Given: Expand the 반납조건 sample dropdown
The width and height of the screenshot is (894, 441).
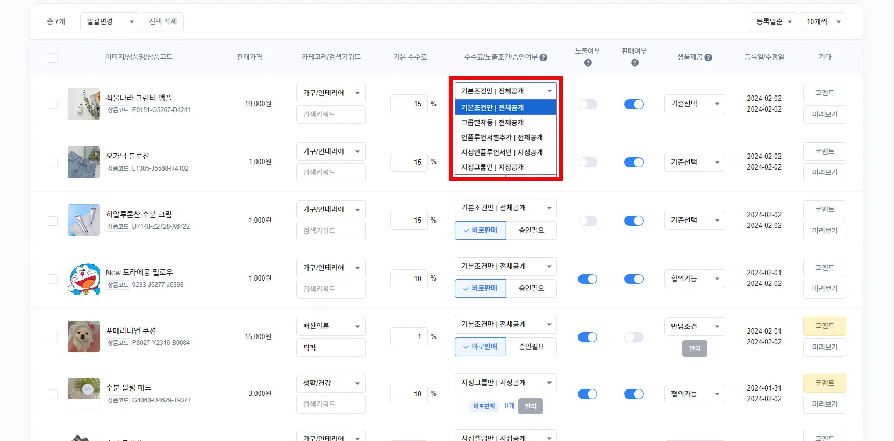Looking at the screenshot, I should [x=695, y=326].
